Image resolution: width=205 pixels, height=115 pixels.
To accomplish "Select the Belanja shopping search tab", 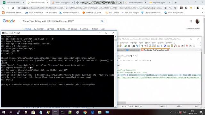I will [72, 29].
